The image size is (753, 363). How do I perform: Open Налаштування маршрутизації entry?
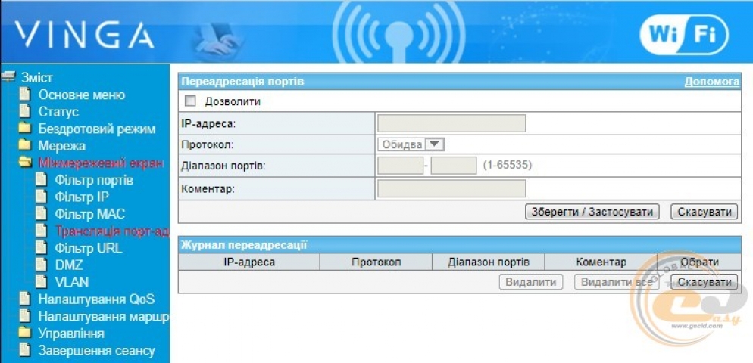(x=104, y=316)
